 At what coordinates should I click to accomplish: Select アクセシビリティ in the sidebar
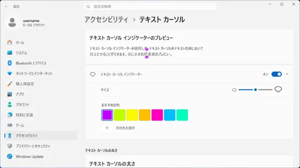point(41,136)
